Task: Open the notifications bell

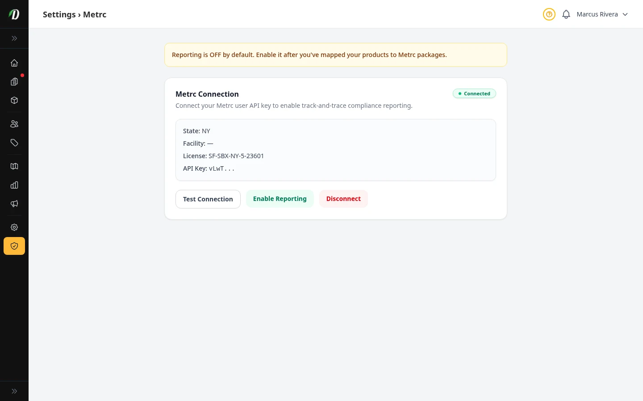Action: (x=566, y=14)
